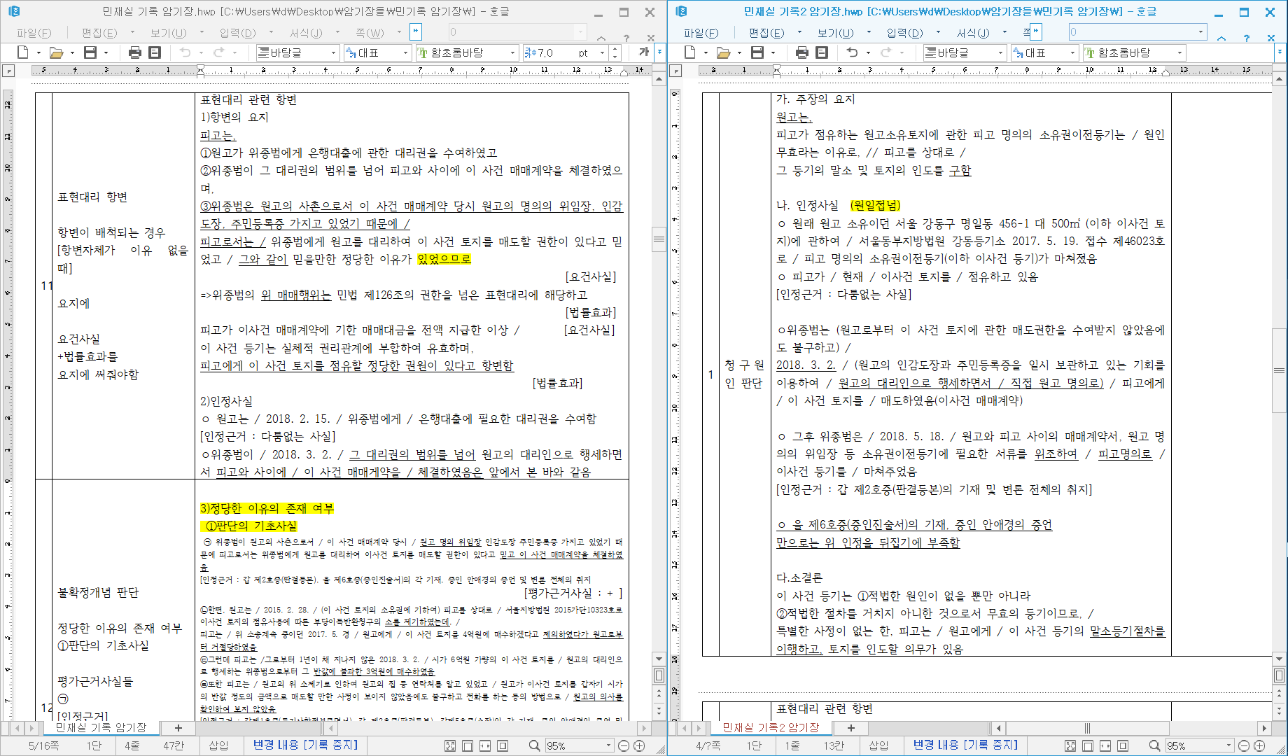
Task: Click the bold 가 button in left toolbar
Action: point(643,52)
